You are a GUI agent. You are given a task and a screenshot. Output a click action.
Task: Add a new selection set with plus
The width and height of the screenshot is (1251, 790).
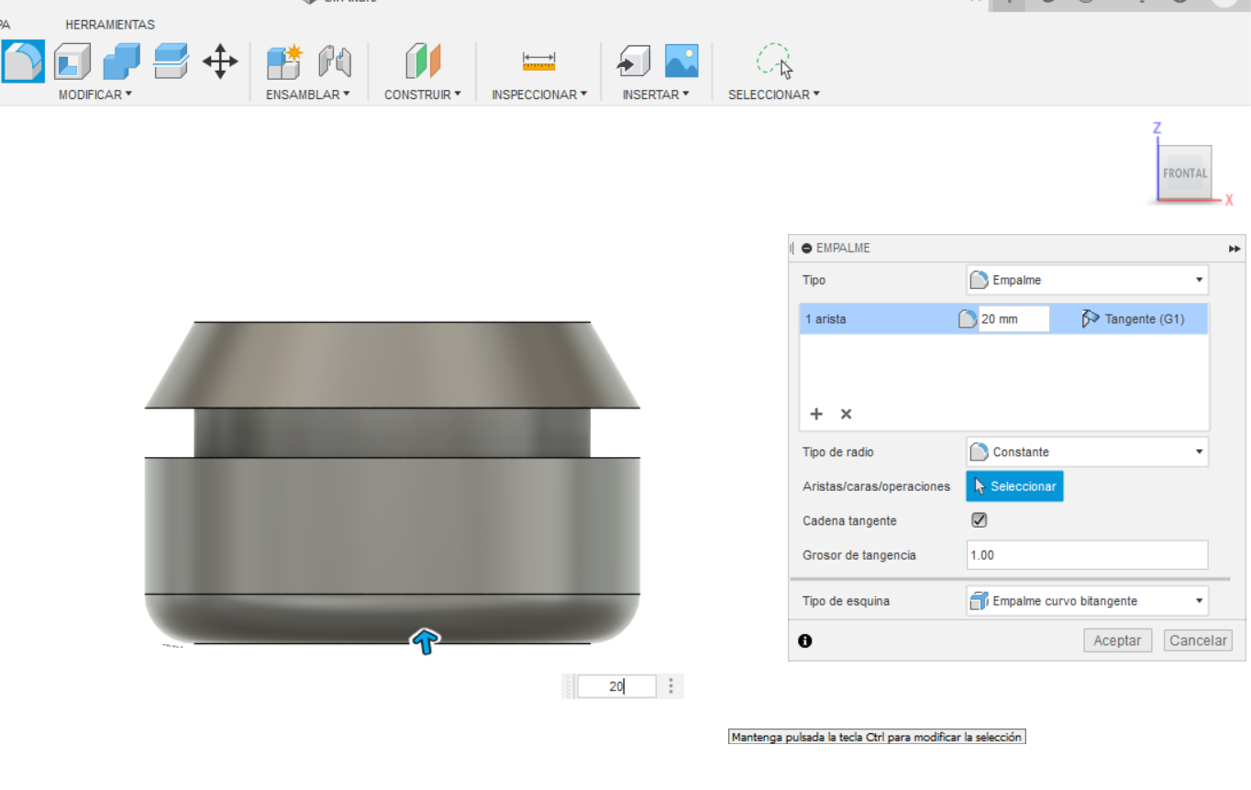point(816,414)
